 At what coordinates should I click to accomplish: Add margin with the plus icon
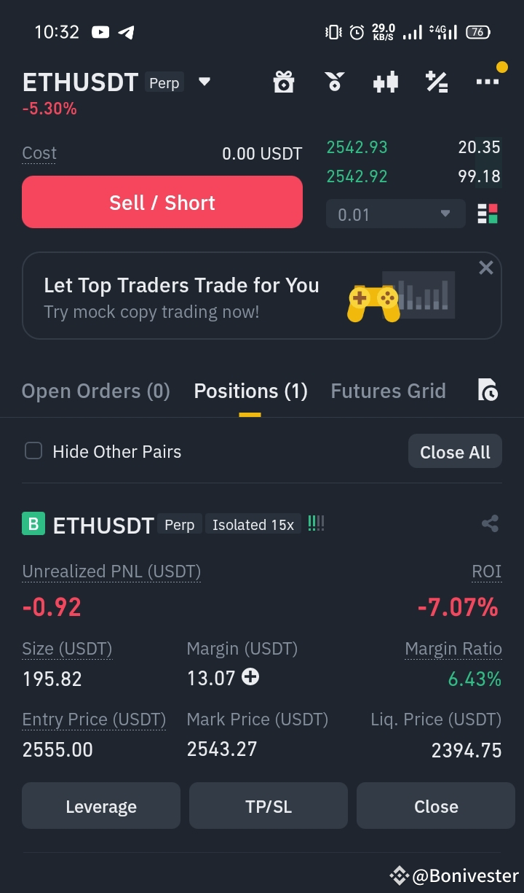coord(250,677)
